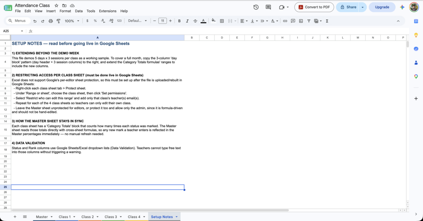Open comments panel icon

[x=268, y=7]
